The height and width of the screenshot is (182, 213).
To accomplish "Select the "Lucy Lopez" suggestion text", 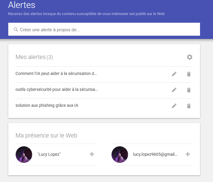I will pyautogui.click(x=49, y=154).
